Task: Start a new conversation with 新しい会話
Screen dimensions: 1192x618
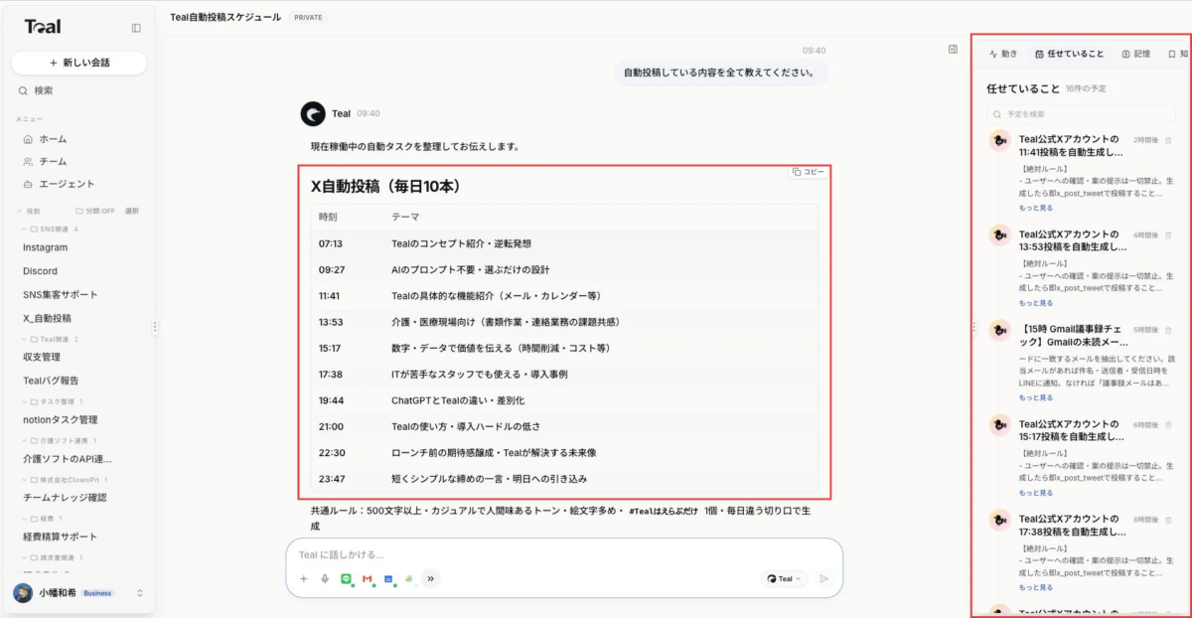Action: click(x=79, y=63)
